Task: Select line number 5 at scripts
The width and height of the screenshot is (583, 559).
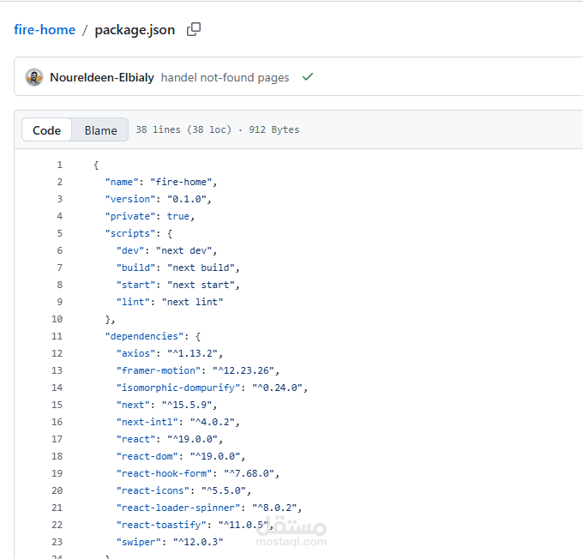Action: pyautogui.click(x=59, y=233)
